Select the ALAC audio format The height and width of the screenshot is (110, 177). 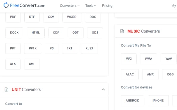coord(130,75)
